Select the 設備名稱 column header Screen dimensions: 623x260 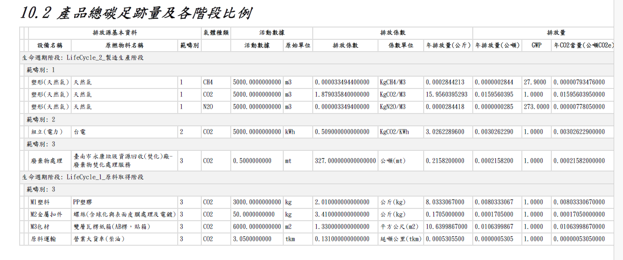click(x=50, y=45)
